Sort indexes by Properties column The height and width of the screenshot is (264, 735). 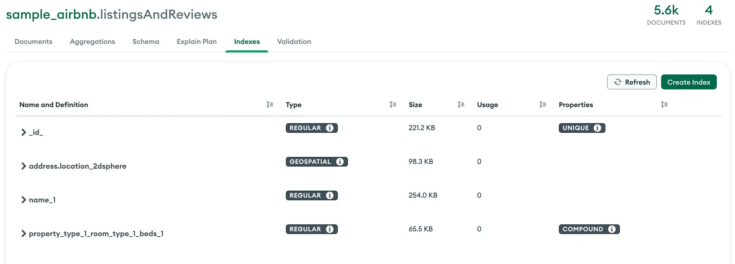point(665,104)
